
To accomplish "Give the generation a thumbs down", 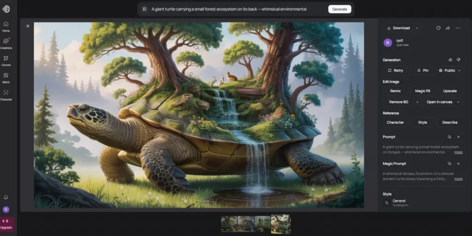I will [458, 60].
